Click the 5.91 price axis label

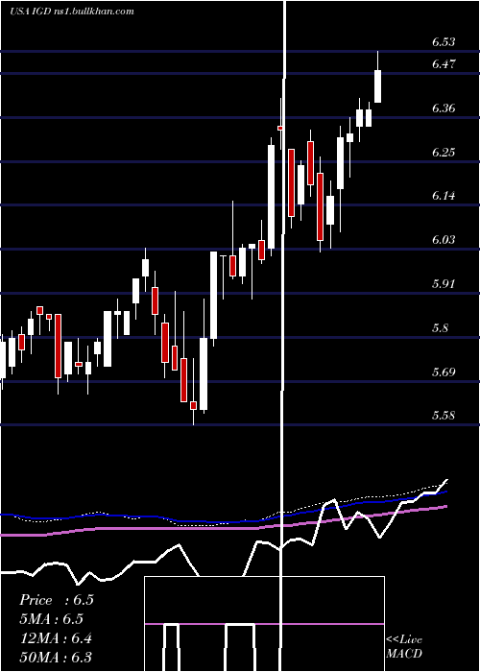pos(444,284)
